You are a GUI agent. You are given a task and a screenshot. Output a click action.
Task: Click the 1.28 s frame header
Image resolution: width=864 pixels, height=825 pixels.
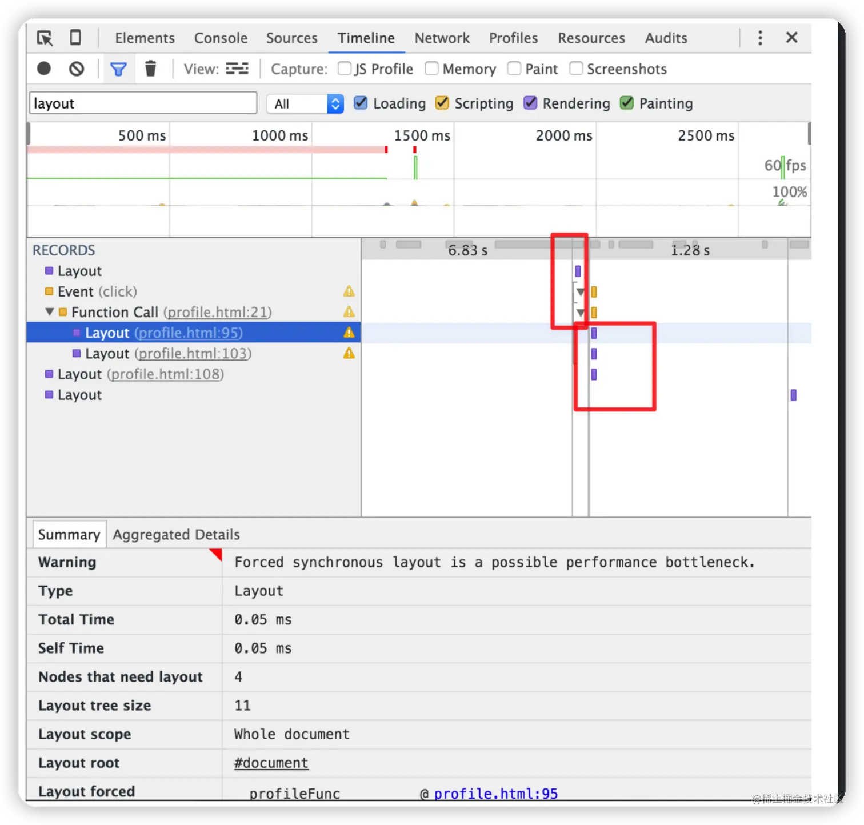[x=690, y=250]
